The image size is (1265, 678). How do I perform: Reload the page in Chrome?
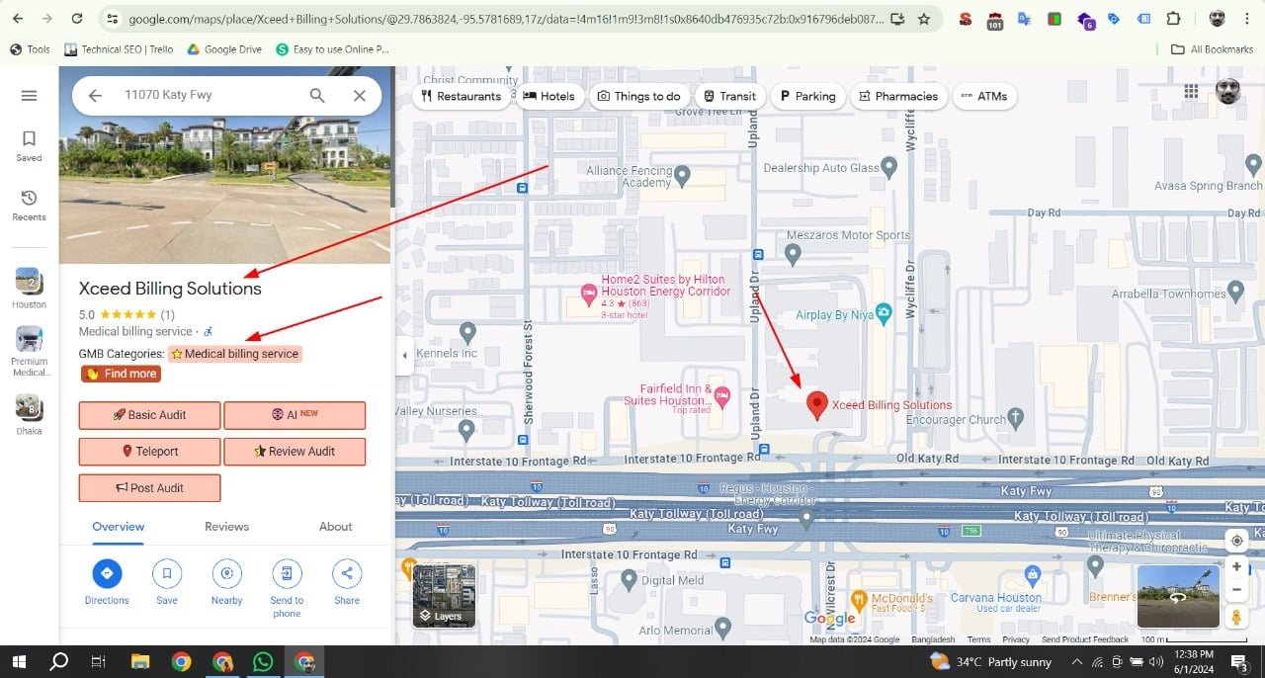coord(77,19)
